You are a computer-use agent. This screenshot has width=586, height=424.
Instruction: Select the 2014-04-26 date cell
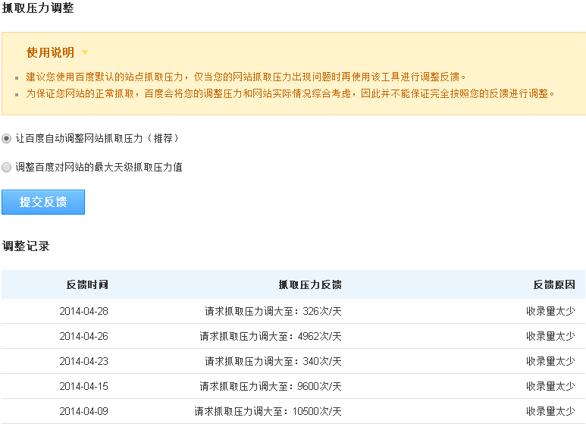click(83, 336)
